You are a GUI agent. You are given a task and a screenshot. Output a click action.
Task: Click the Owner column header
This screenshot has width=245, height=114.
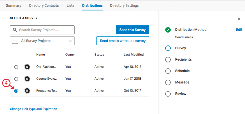tap(70, 55)
